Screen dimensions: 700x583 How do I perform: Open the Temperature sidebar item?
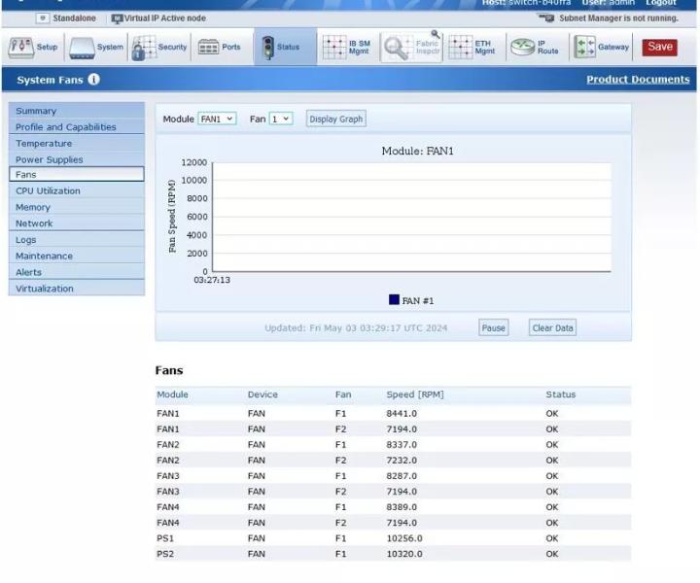click(77, 143)
